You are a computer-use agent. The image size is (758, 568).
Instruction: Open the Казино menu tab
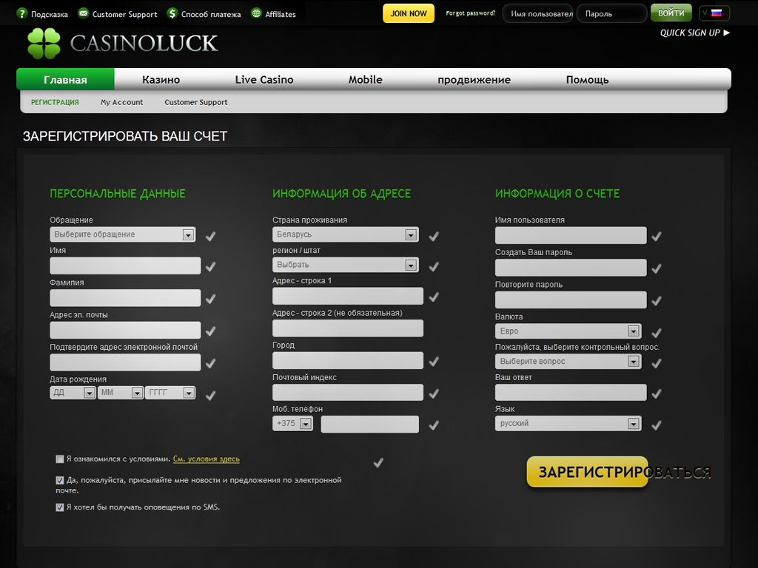(161, 80)
